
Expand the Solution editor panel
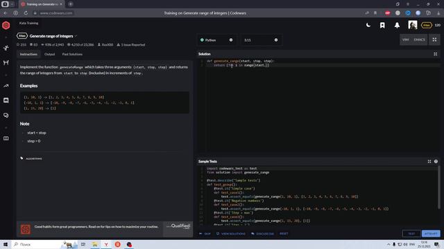(435, 54)
